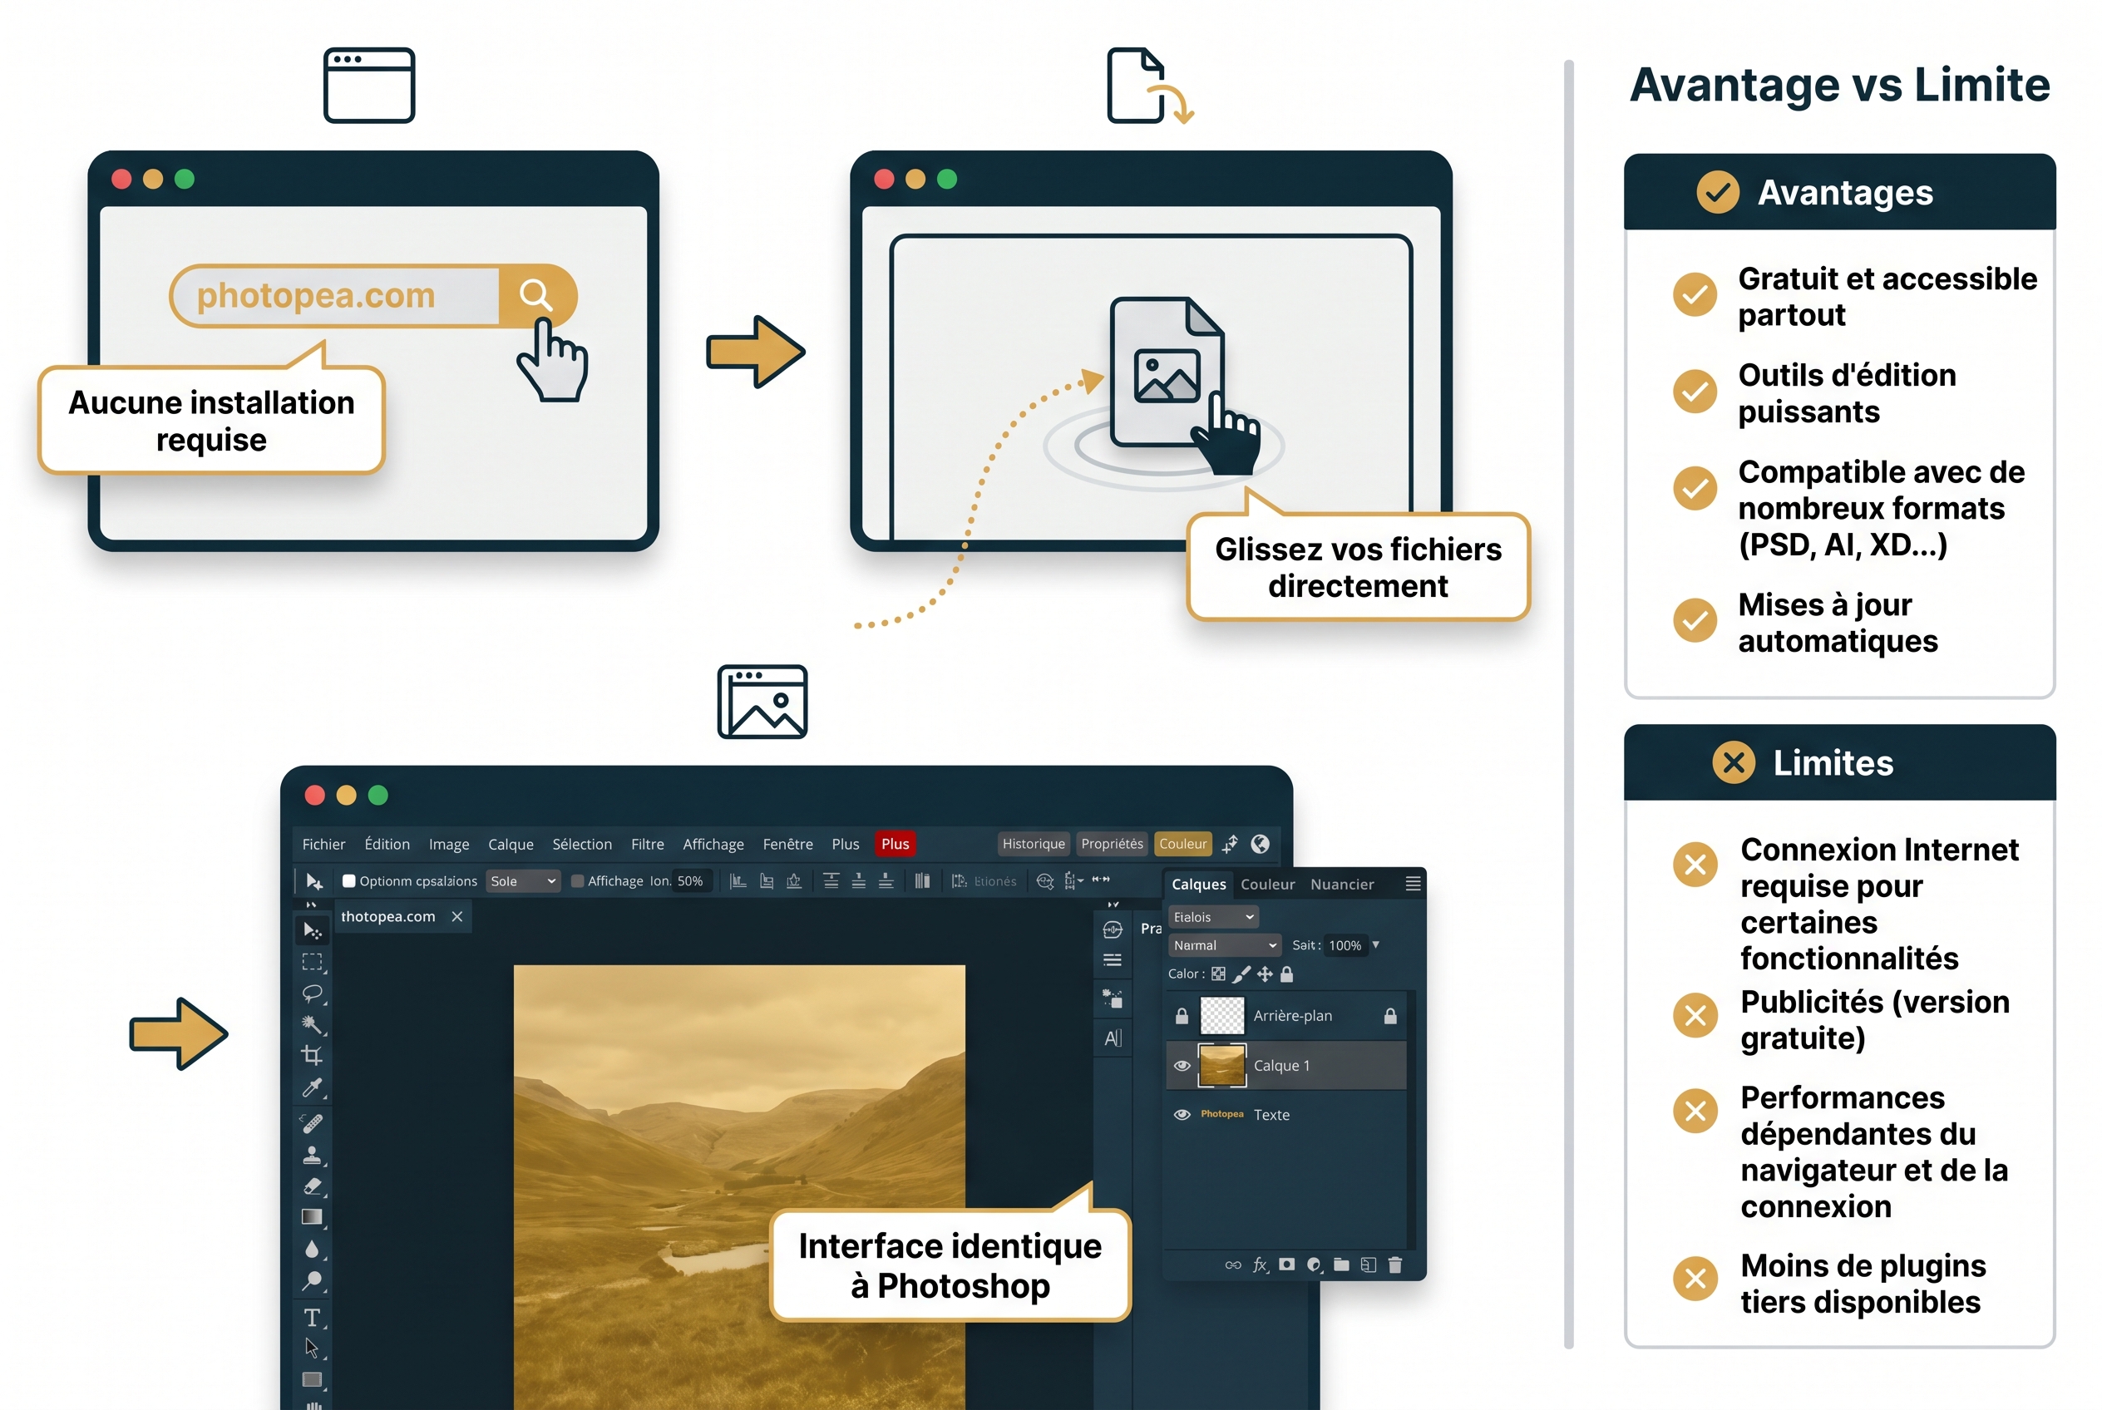
Task: Click the gold Couleur button in menu bar
Action: (1182, 844)
